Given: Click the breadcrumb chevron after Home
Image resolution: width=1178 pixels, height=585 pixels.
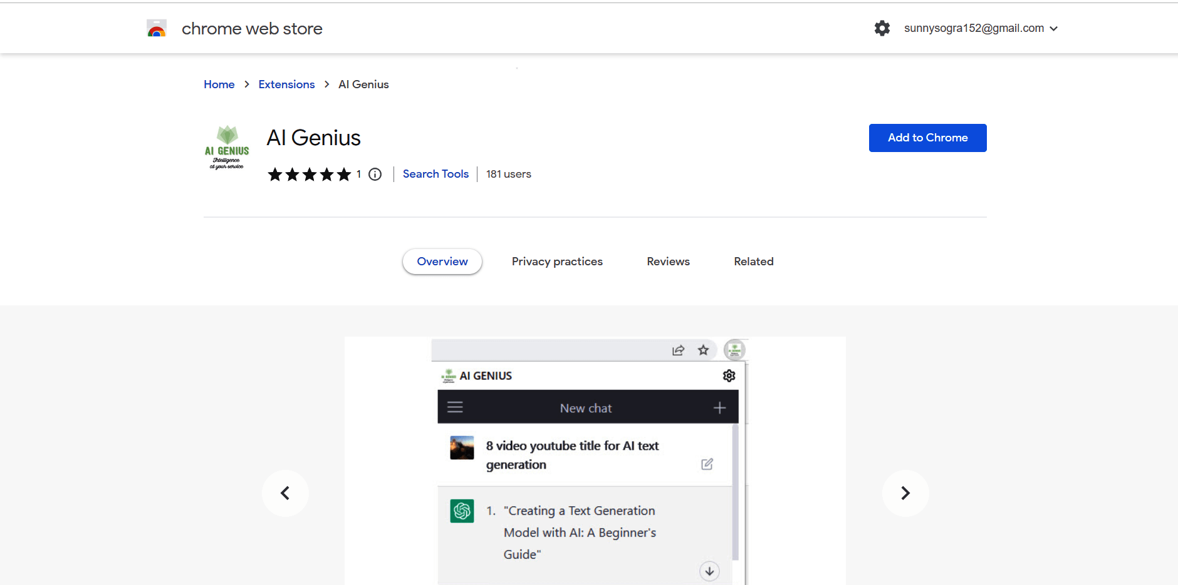Looking at the screenshot, I should point(246,84).
